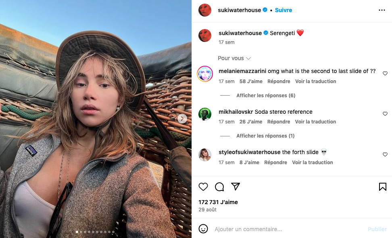Open comments with the speech bubble icon

tap(219, 187)
